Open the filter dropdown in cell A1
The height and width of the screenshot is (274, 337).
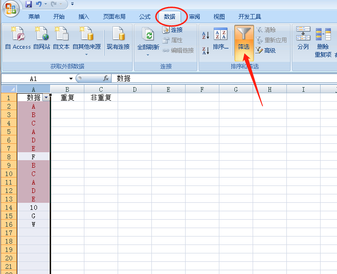pos(46,97)
